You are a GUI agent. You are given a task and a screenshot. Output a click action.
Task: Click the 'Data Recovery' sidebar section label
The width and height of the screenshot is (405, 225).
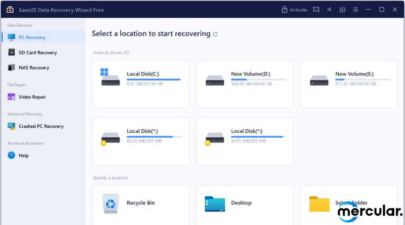[x=20, y=25]
